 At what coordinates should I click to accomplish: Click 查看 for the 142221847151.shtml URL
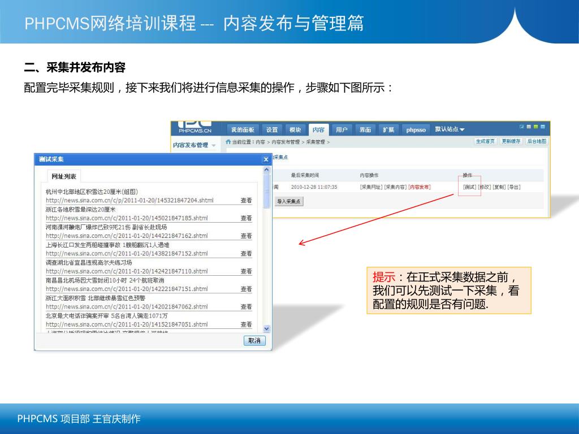246,289
